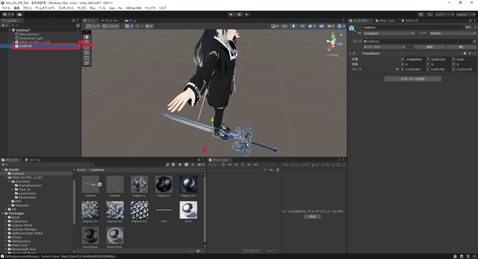Expand the Face_Ex folder
This screenshot has height=259, width=478.
(x=13, y=189)
